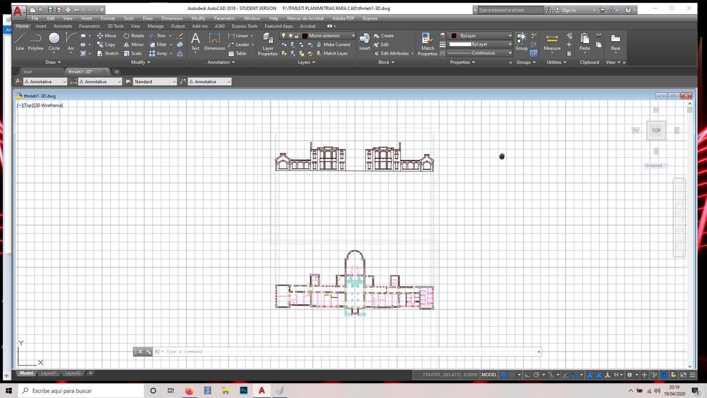Open Photoshop from the taskbar
This screenshot has height=398, width=707.
click(243, 390)
